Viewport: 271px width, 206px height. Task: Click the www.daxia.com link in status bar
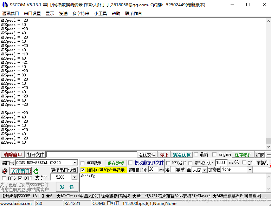(16, 204)
